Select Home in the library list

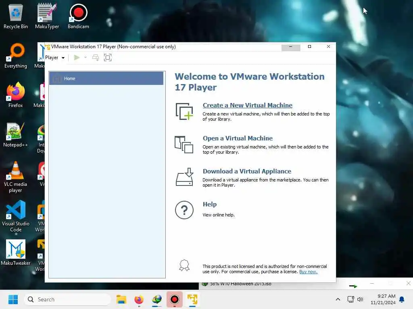pyautogui.click(x=106, y=78)
